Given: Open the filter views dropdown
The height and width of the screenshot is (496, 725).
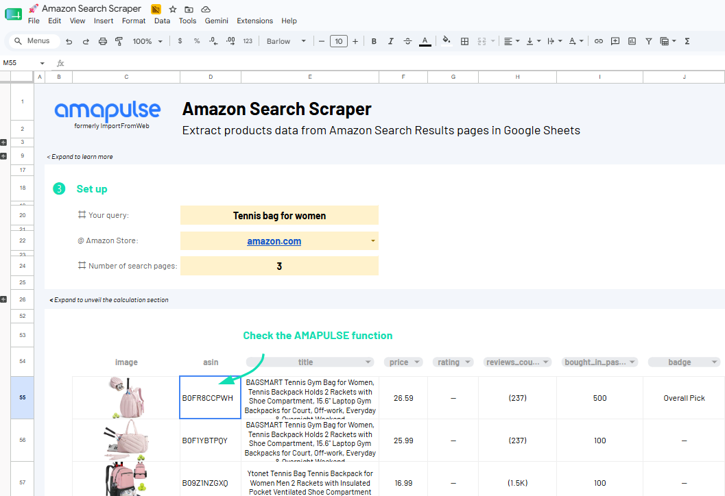Looking at the screenshot, I should (x=668, y=41).
